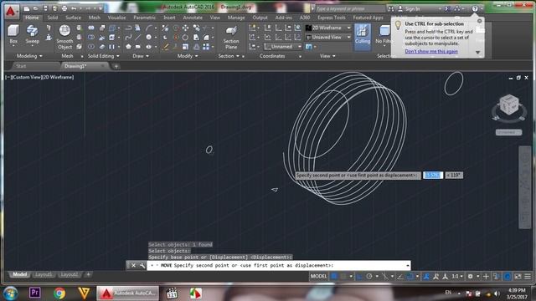Click New in the quick access toolbar
The width and height of the screenshot is (536, 301).
(27, 8)
